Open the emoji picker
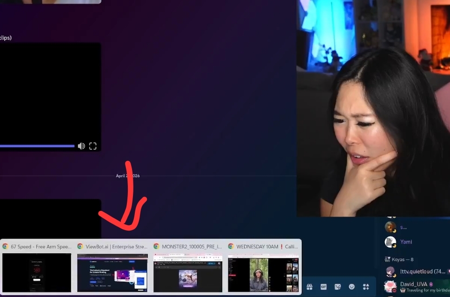Viewport: 450px width, 297px height. (351, 287)
